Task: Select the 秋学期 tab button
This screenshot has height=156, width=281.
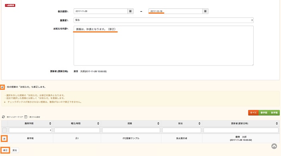Action: 274,113
